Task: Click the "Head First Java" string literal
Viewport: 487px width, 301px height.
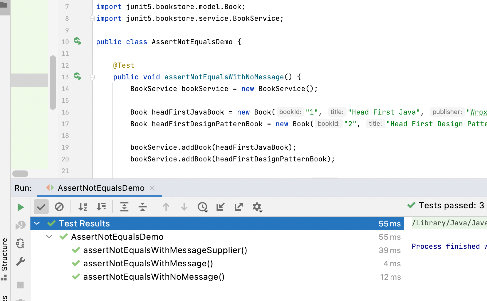Action: [x=384, y=112]
